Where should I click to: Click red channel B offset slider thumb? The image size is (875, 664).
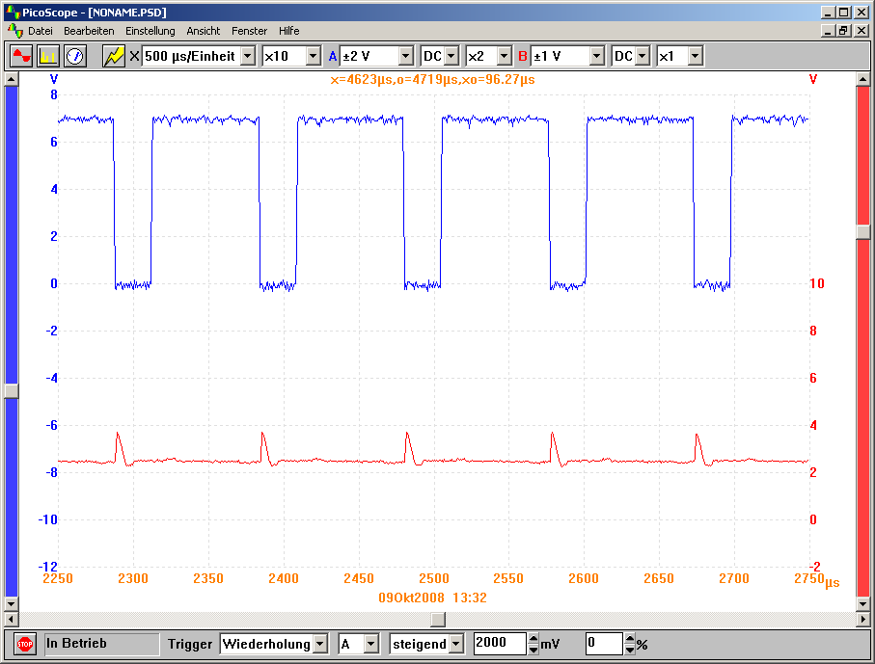[x=863, y=232]
